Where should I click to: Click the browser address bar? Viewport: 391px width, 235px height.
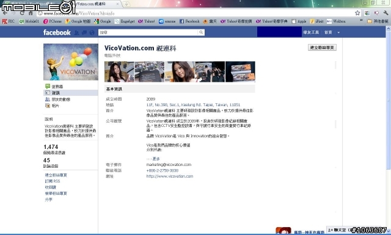pyautogui.click(x=195, y=13)
